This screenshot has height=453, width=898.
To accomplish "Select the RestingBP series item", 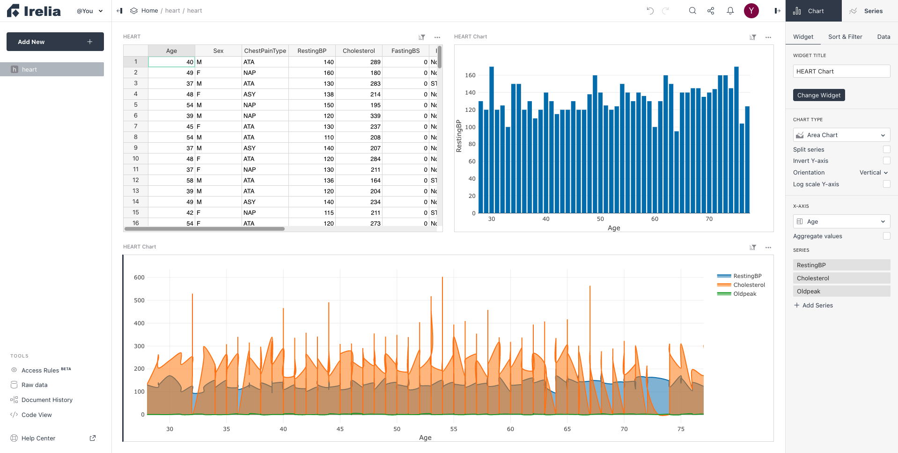I will [842, 265].
